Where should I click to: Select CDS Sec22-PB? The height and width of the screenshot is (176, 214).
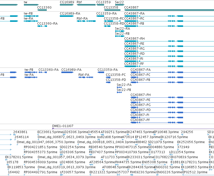tap(124, 90)
